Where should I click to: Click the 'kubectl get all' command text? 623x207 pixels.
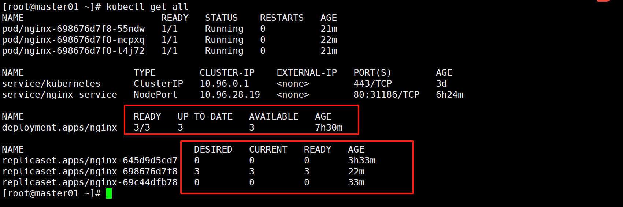(x=147, y=7)
